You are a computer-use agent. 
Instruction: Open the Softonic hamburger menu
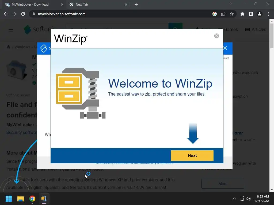click(x=11, y=30)
